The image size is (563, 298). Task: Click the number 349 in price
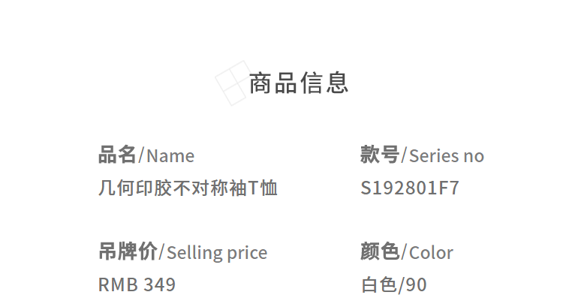[159, 284]
